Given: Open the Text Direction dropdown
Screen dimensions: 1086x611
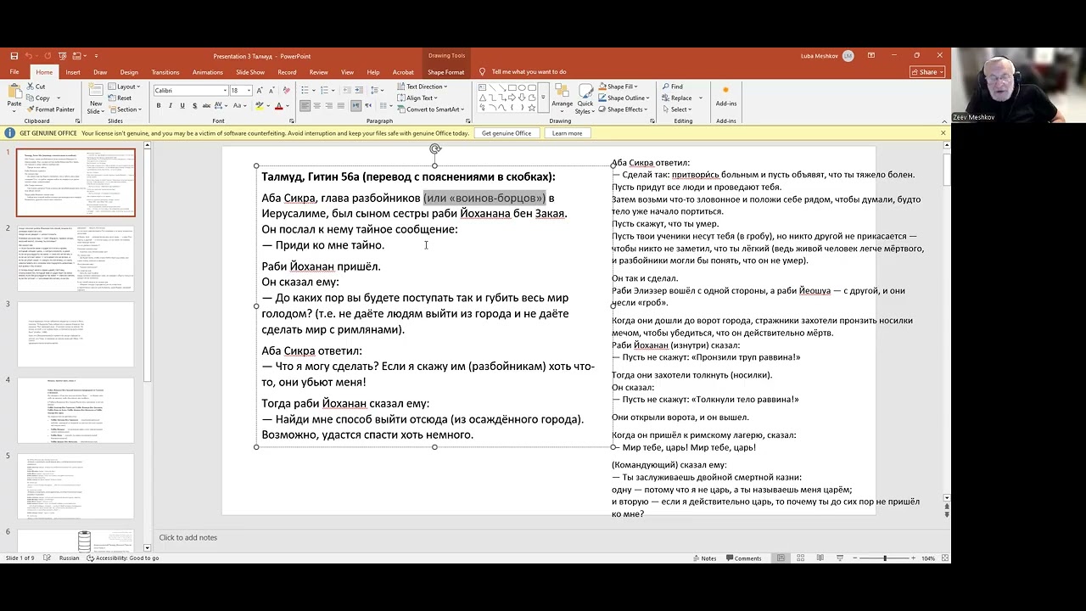Looking at the screenshot, I should [422, 87].
